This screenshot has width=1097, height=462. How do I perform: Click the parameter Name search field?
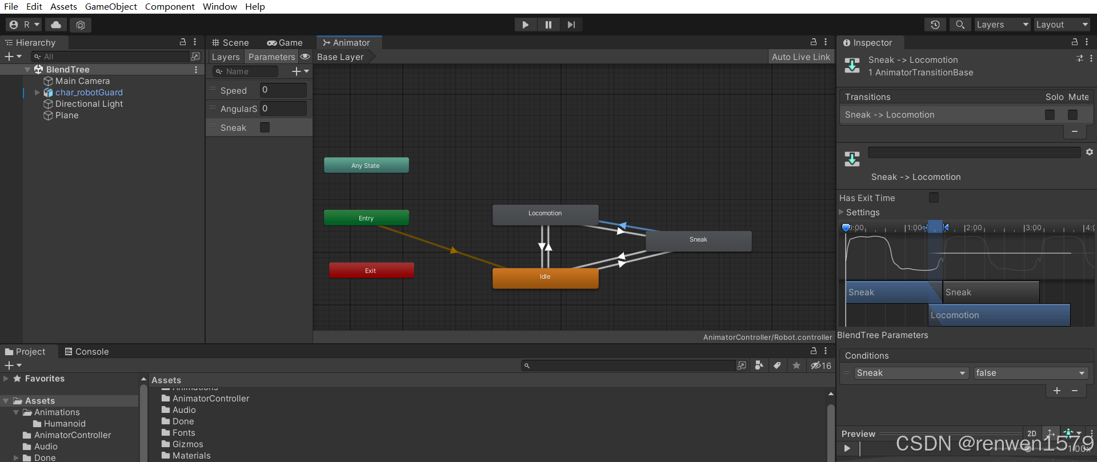coord(245,71)
